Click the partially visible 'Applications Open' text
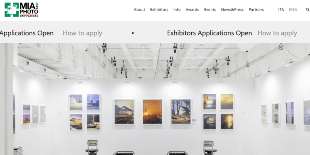The image size is (310, 155). click(27, 33)
